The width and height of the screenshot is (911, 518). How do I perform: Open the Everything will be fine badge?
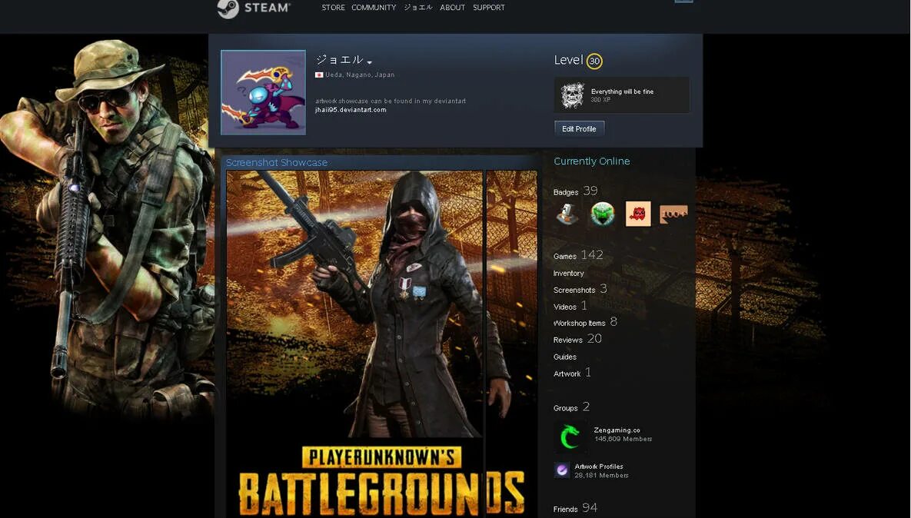pyautogui.click(x=622, y=95)
